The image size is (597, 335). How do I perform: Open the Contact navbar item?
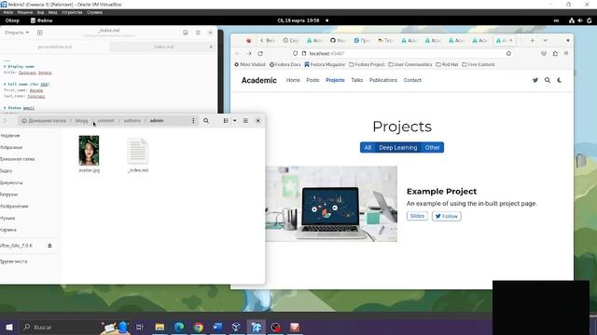pyautogui.click(x=412, y=80)
